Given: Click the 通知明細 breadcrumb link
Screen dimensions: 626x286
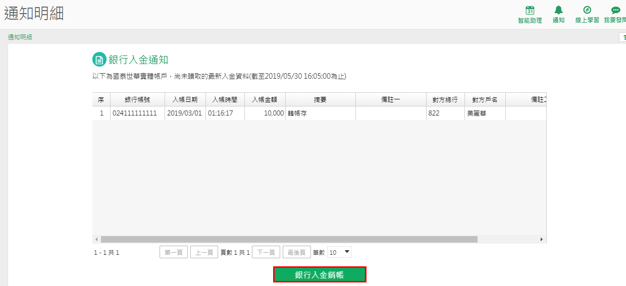Looking at the screenshot, I should (x=20, y=37).
